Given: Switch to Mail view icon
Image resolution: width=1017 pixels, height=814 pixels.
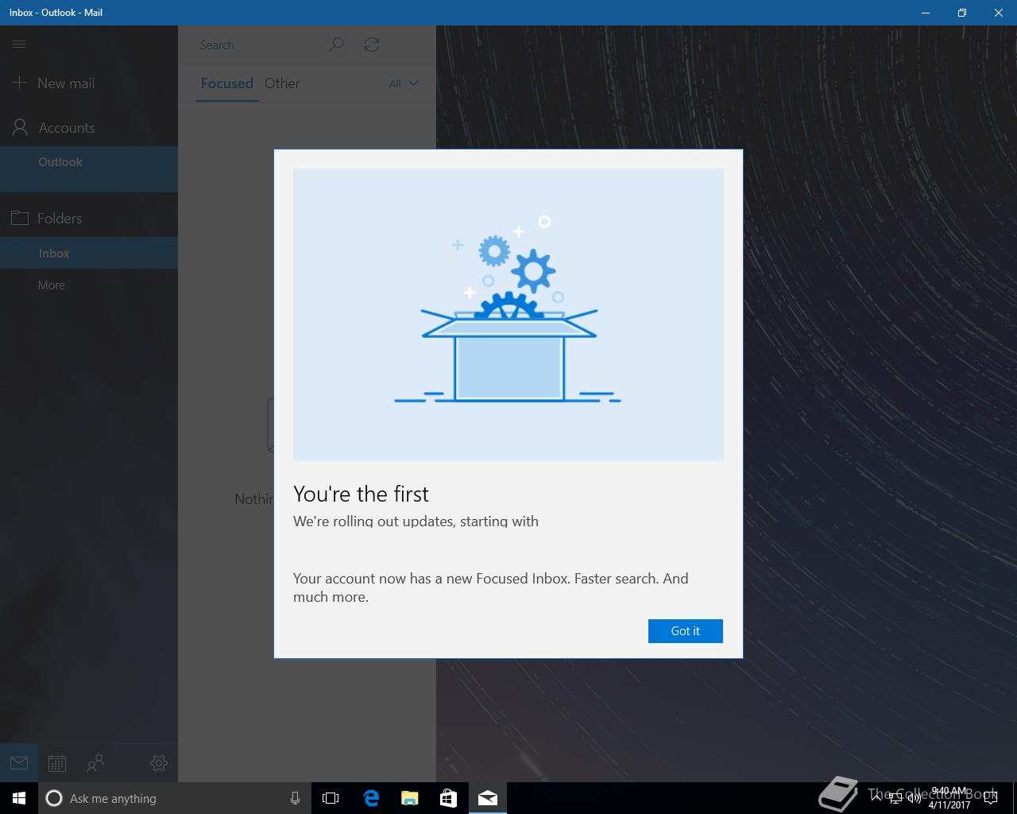Looking at the screenshot, I should [x=19, y=763].
